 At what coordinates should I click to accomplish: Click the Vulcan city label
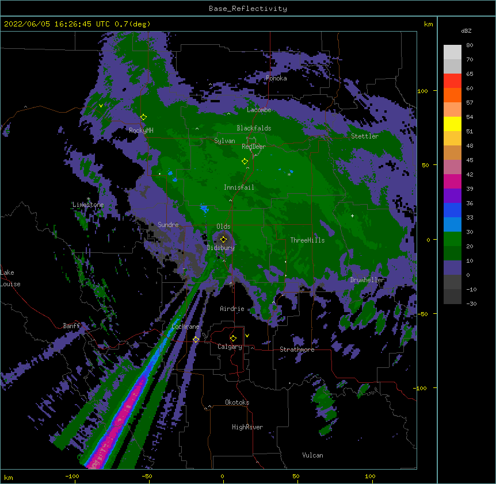pyautogui.click(x=312, y=455)
